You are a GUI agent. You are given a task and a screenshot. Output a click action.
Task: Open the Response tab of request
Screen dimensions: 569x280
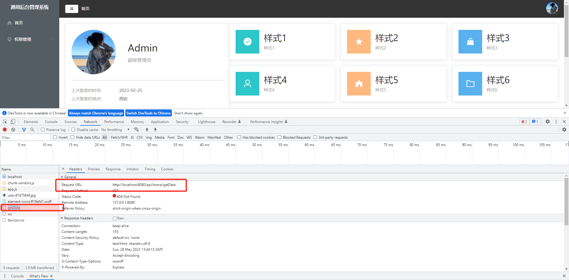click(113, 169)
